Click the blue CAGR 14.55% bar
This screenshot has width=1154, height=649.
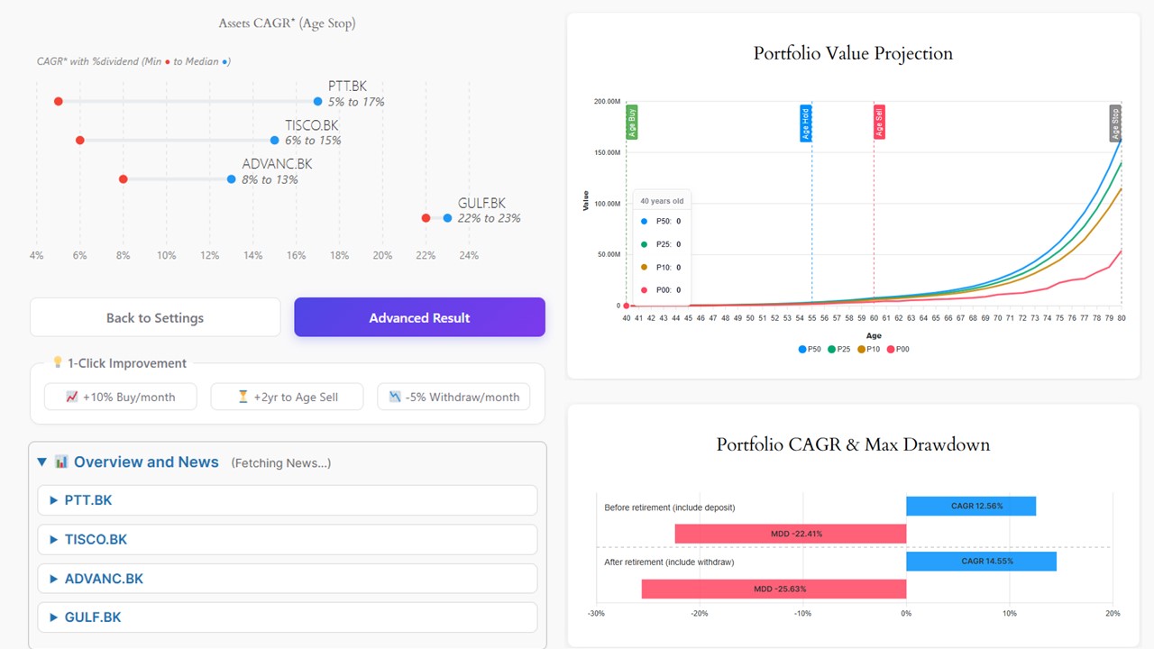tap(981, 562)
